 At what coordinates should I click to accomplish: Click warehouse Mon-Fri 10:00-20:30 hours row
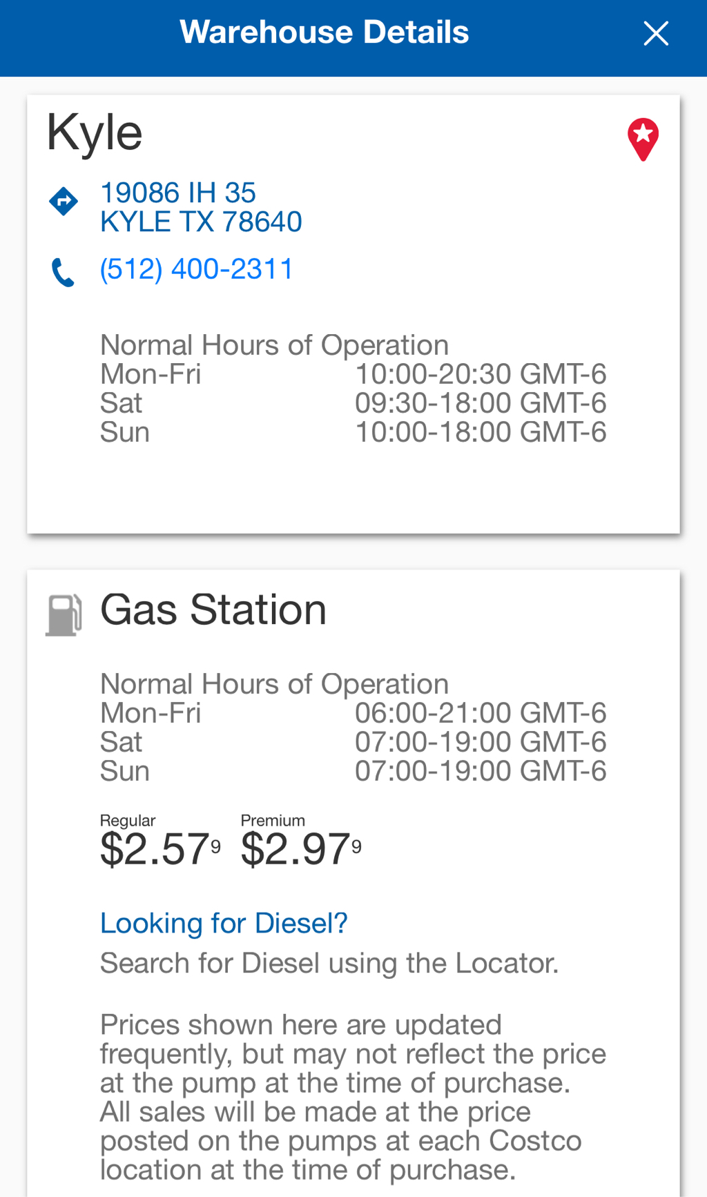(x=353, y=374)
